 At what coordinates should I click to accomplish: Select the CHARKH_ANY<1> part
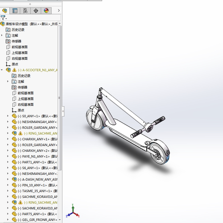[x=37, y=139]
